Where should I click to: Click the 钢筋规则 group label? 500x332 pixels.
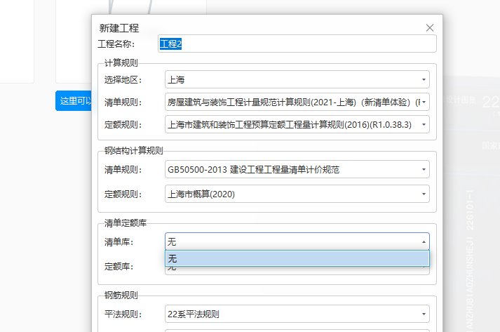click(121, 295)
